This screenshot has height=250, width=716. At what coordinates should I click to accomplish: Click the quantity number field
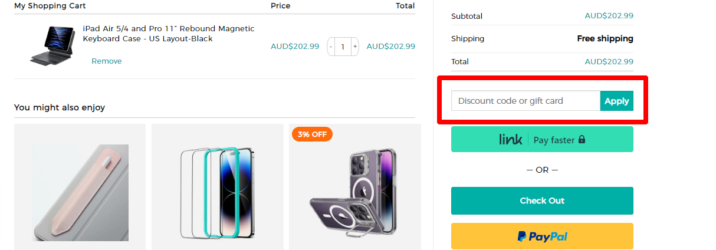[x=343, y=46]
